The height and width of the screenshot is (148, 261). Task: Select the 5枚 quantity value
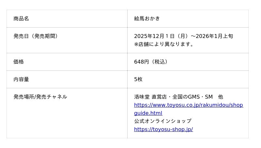(138, 79)
